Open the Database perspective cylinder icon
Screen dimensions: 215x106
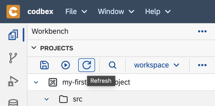click(x=13, y=103)
